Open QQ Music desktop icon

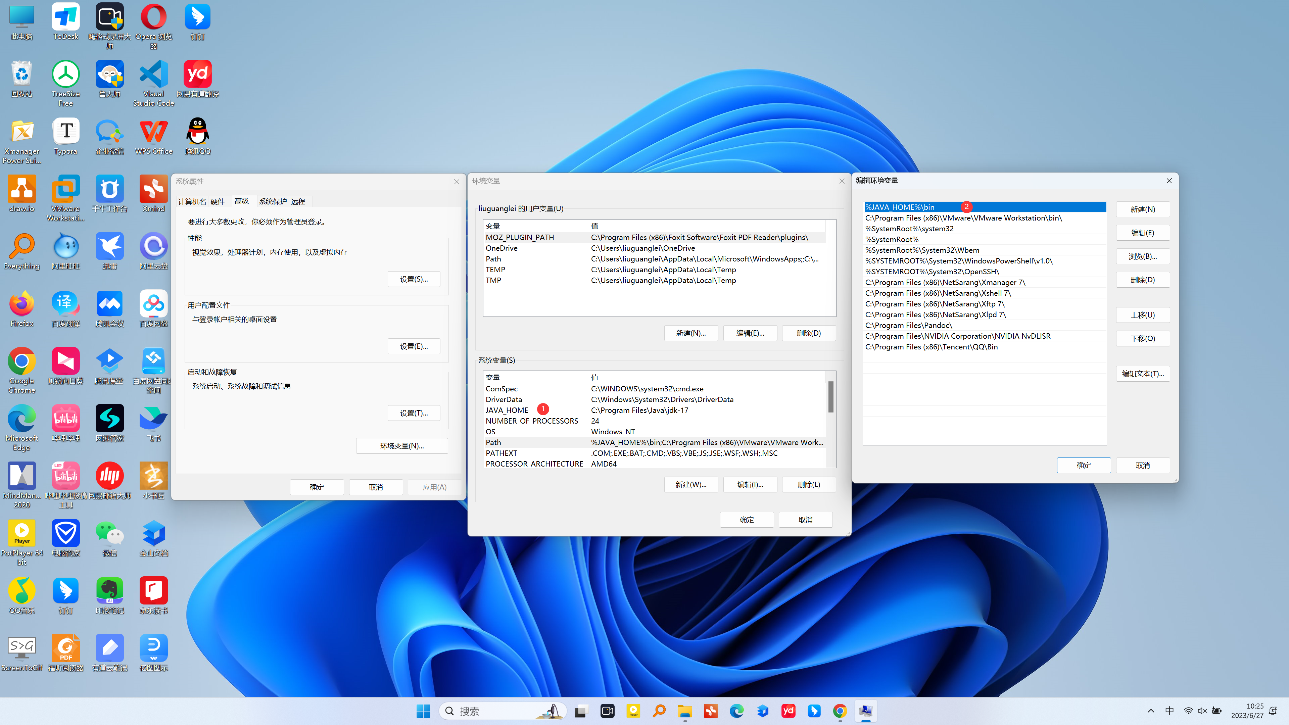pyautogui.click(x=21, y=596)
